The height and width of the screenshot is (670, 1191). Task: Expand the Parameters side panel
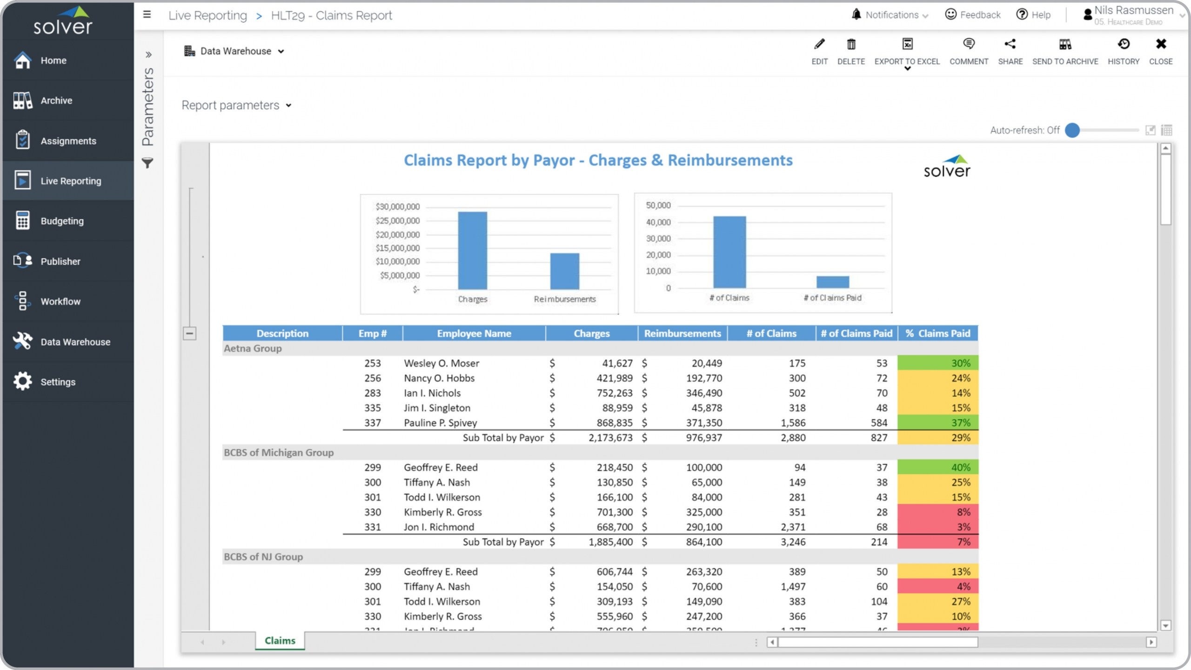point(148,55)
